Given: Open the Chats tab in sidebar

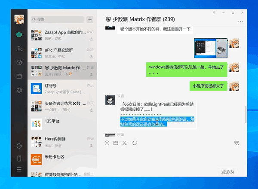Looking at the screenshot, I should [x=19, y=35].
